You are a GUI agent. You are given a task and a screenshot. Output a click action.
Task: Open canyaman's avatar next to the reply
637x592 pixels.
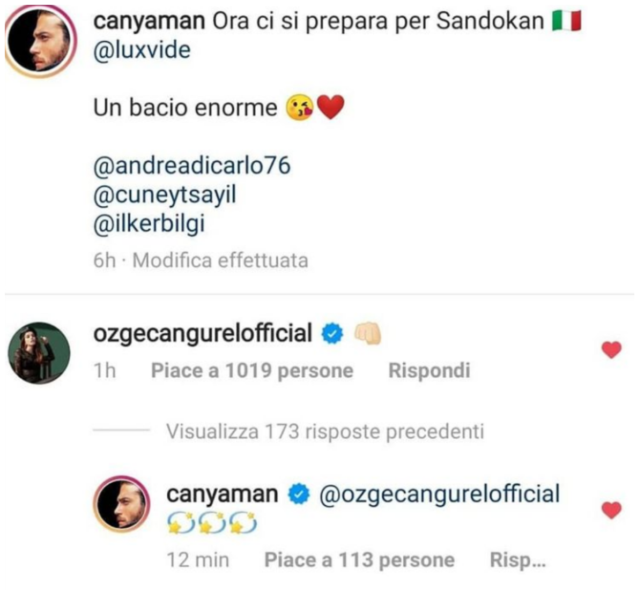point(122,504)
